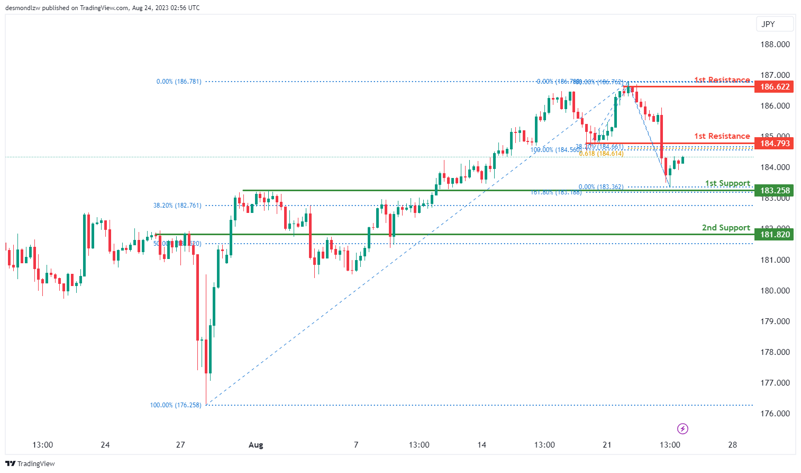Image resolution: width=801 pixels, height=473 pixels.
Task: Click the "1st Support" text label
Action: click(x=727, y=183)
